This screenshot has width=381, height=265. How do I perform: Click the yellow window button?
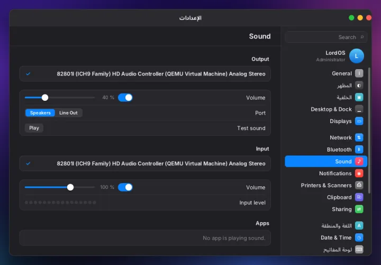point(360,18)
